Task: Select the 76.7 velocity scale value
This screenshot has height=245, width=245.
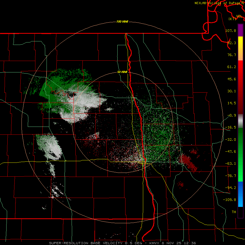Action: point(232,55)
